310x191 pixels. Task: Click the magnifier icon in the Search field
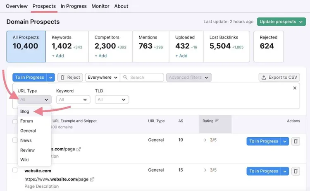pos(125,77)
